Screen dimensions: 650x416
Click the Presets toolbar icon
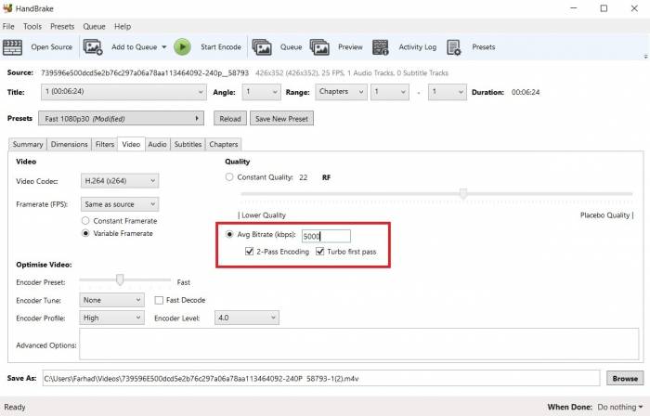click(454, 46)
